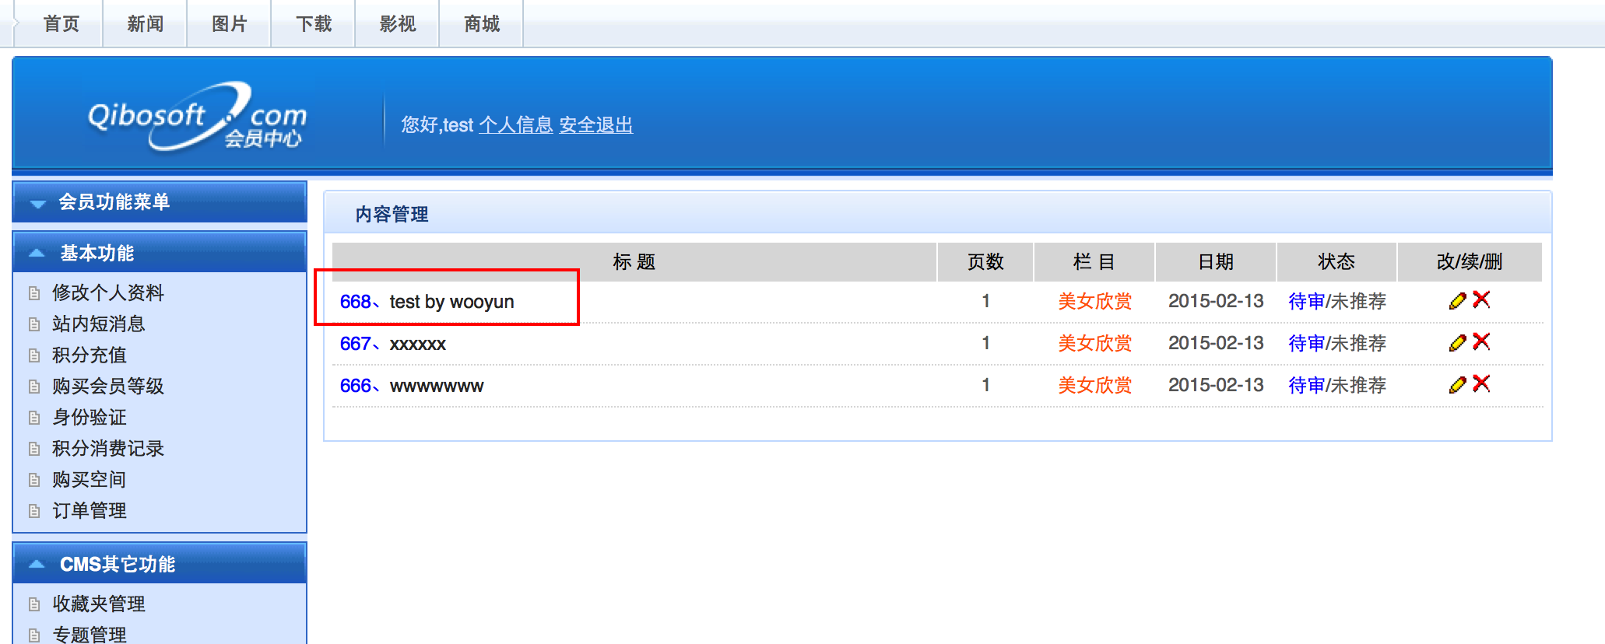Click 待审 status in row 666

pos(1307,385)
